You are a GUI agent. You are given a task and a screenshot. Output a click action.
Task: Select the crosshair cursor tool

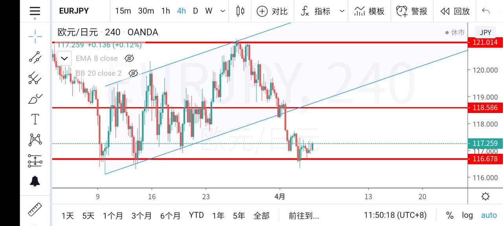pos(35,36)
